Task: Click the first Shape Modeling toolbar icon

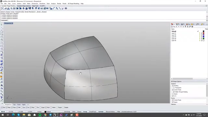Action: click(2, 8)
